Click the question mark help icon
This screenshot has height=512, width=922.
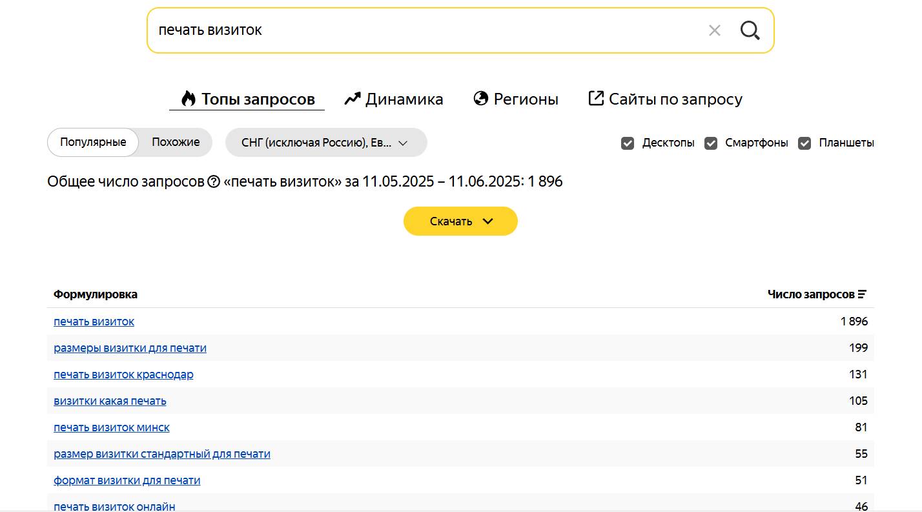(214, 182)
